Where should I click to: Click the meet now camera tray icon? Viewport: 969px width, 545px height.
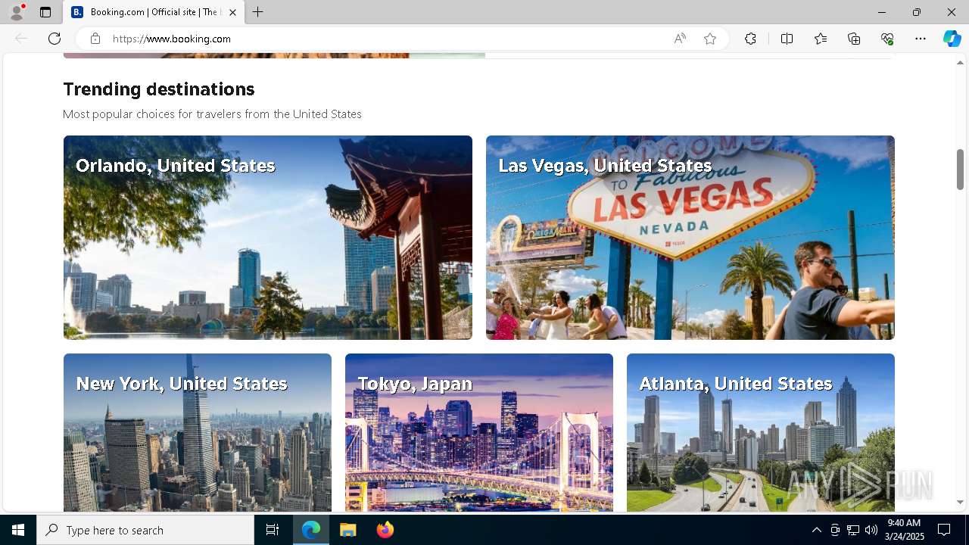point(835,530)
